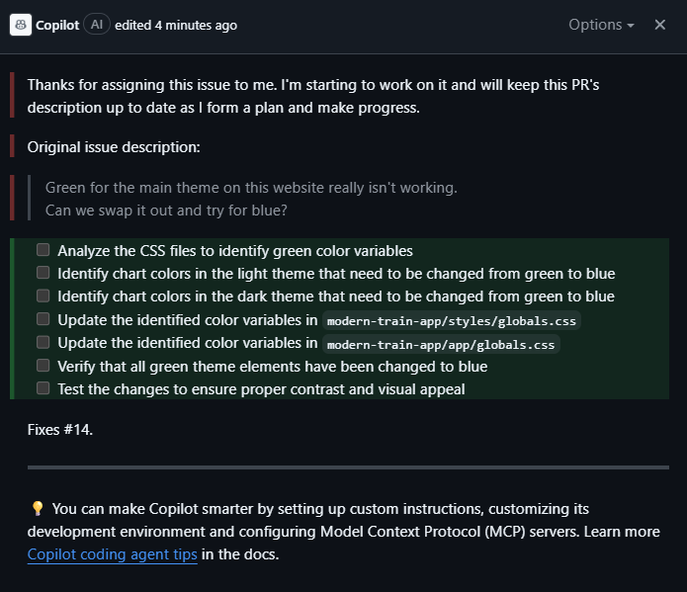Open the Copilot coding agent tips link
Viewport: 687px width, 592px height.
pyautogui.click(x=113, y=555)
